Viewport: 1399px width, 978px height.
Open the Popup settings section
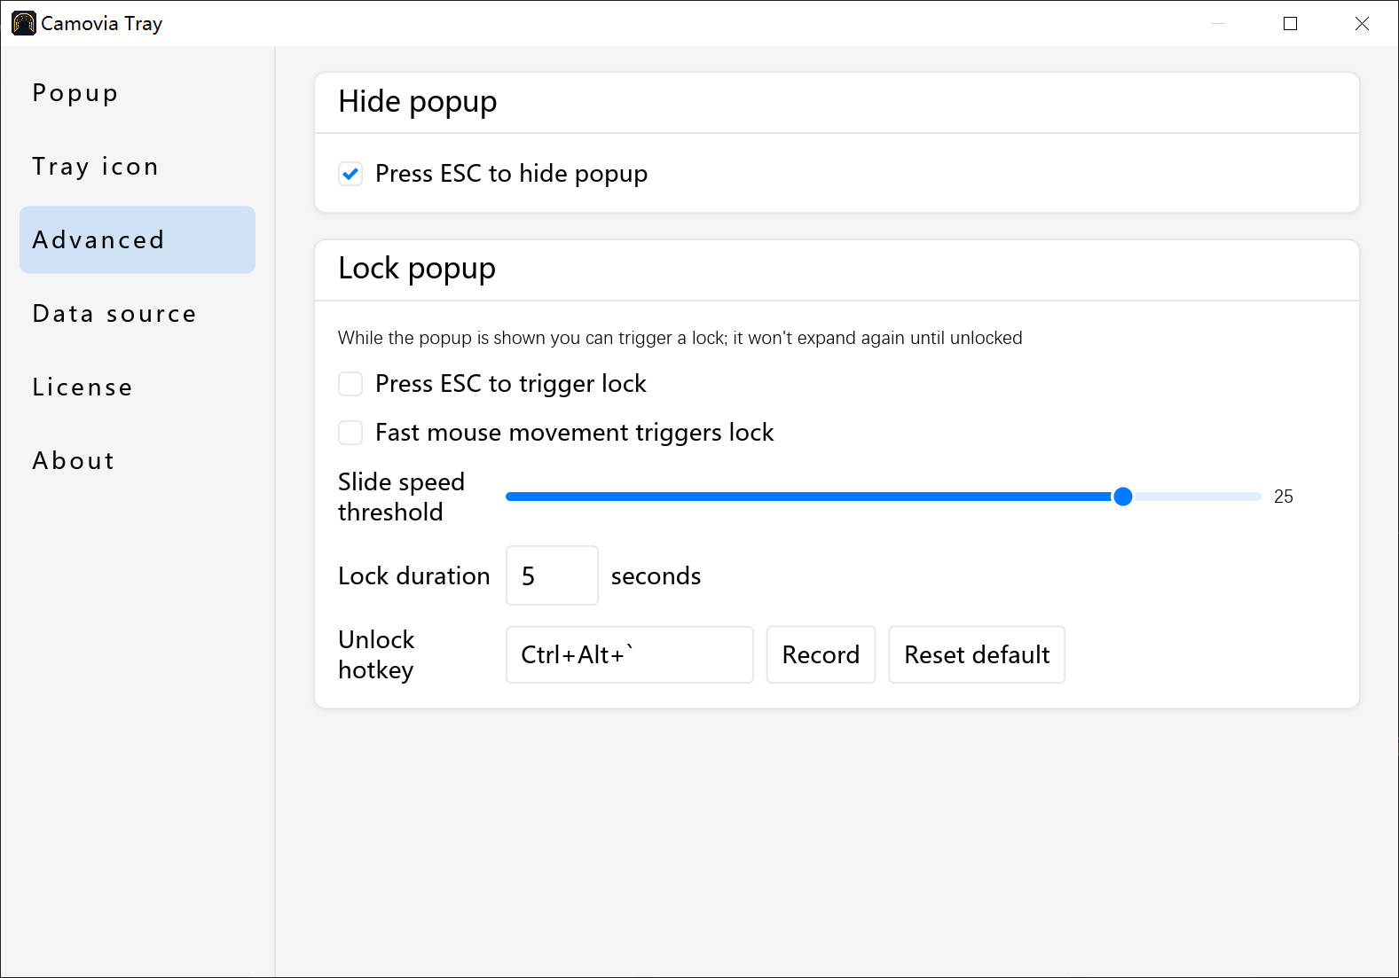coord(138,93)
